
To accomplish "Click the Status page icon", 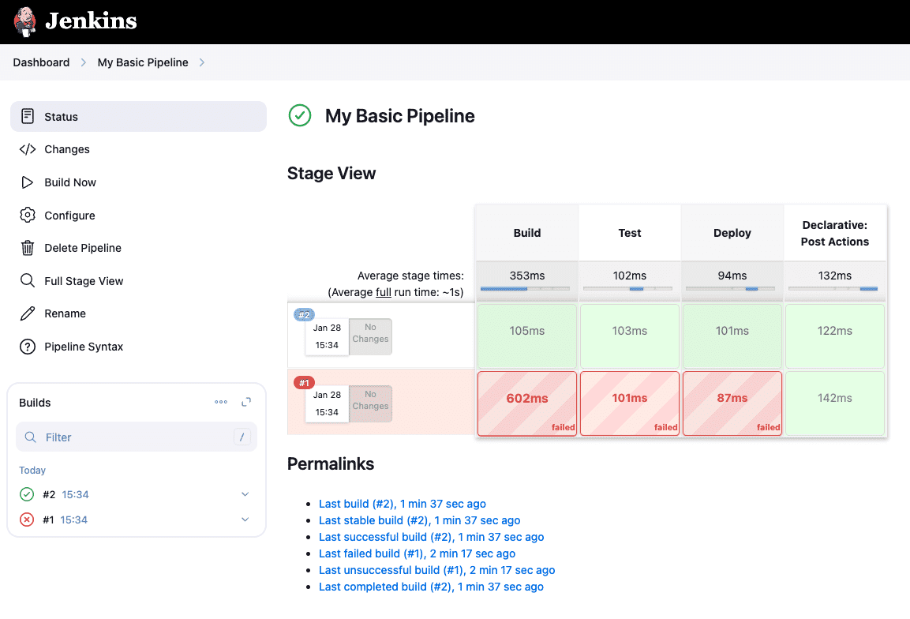I will [x=28, y=116].
